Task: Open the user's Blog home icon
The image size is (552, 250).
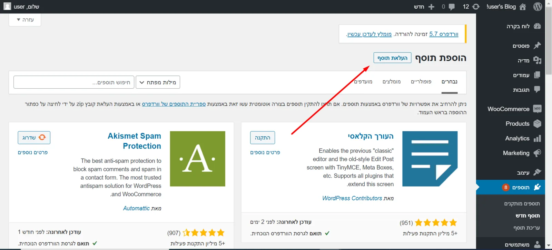Action: click(523, 7)
